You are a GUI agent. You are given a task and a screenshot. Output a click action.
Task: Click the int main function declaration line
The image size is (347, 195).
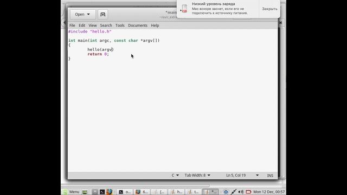point(114,41)
